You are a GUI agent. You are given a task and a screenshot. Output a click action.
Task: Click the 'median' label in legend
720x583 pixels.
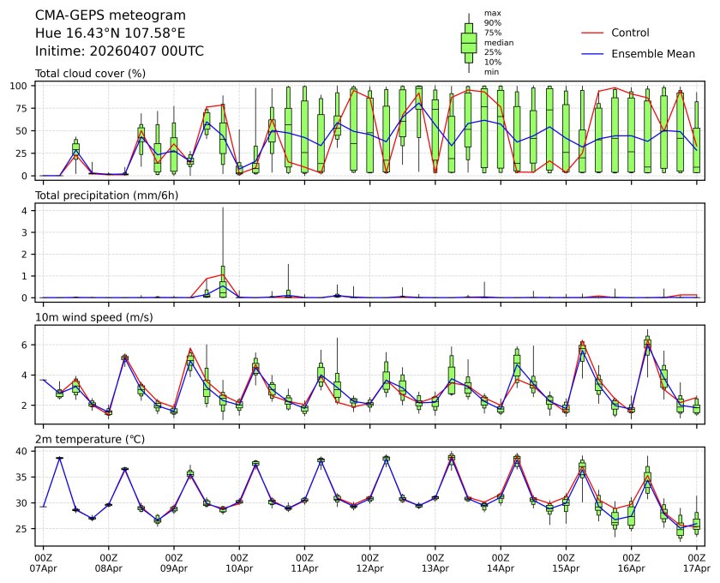[x=496, y=42]
